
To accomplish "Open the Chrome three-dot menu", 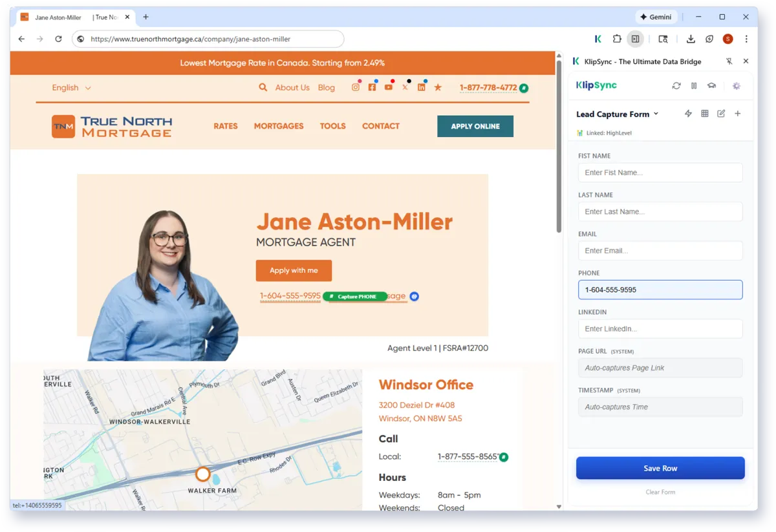I will point(746,39).
